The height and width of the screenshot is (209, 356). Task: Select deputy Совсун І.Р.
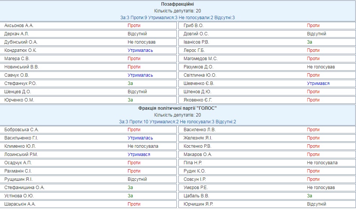195,179
